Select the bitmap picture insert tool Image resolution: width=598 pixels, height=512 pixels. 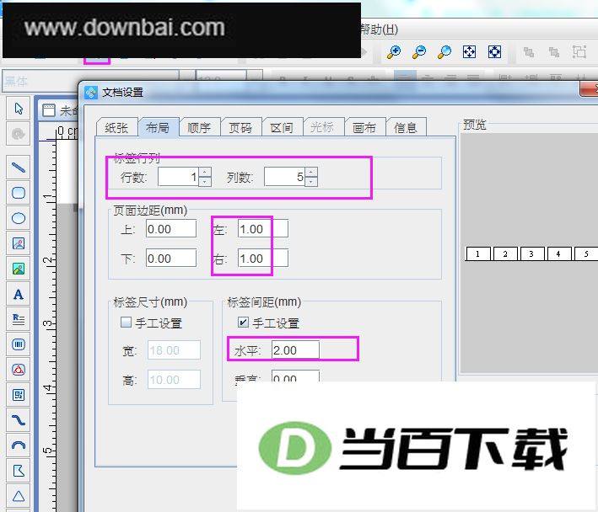[x=19, y=269]
